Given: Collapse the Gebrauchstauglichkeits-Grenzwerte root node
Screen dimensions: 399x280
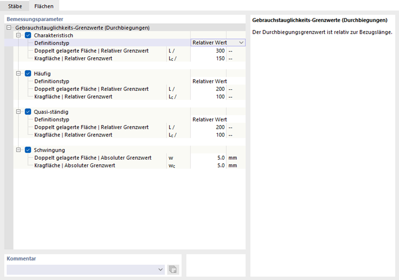Looking at the screenshot, I should pyautogui.click(x=9, y=27).
